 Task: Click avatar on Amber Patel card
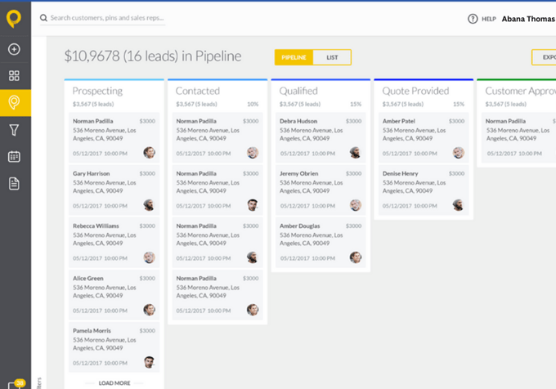458,152
